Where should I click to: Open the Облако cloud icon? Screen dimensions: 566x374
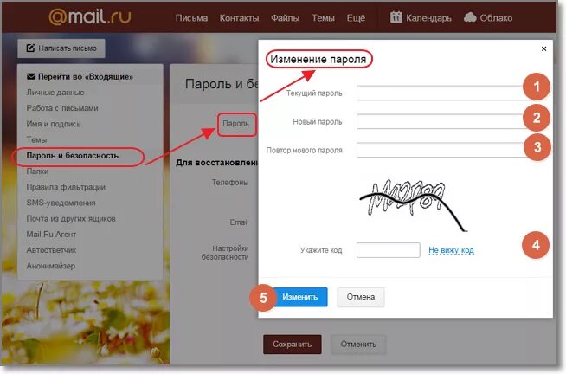pos(470,17)
